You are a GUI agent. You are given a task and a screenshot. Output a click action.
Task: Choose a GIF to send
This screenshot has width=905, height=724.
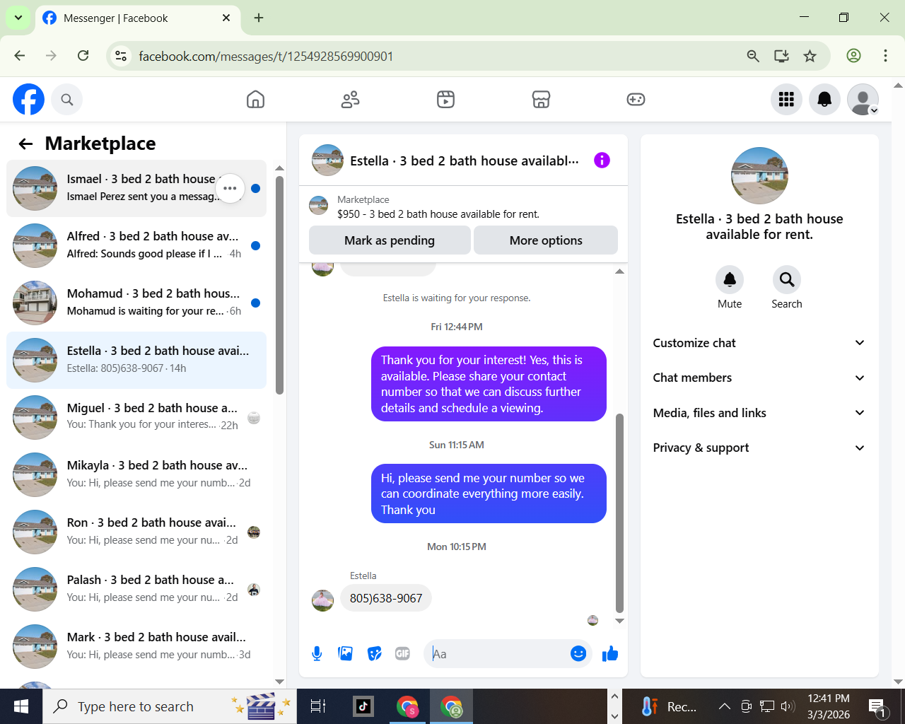tap(403, 654)
